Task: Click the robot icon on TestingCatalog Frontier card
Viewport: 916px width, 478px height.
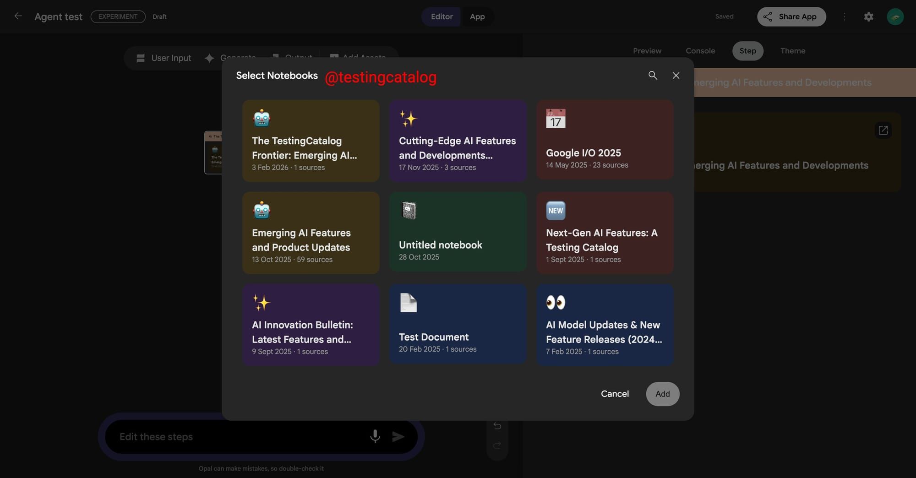Action: [262, 118]
